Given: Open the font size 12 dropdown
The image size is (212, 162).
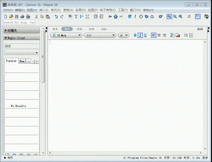Looking at the screenshot, I should [x=123, y=35].
